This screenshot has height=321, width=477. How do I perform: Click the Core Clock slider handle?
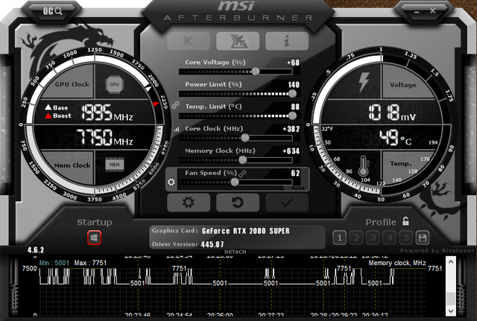click(x=245, y=138)
